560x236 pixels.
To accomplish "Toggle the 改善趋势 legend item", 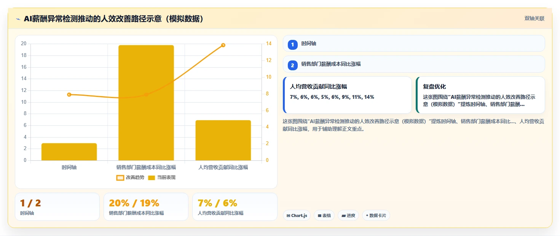I will [x=130, y=177].
